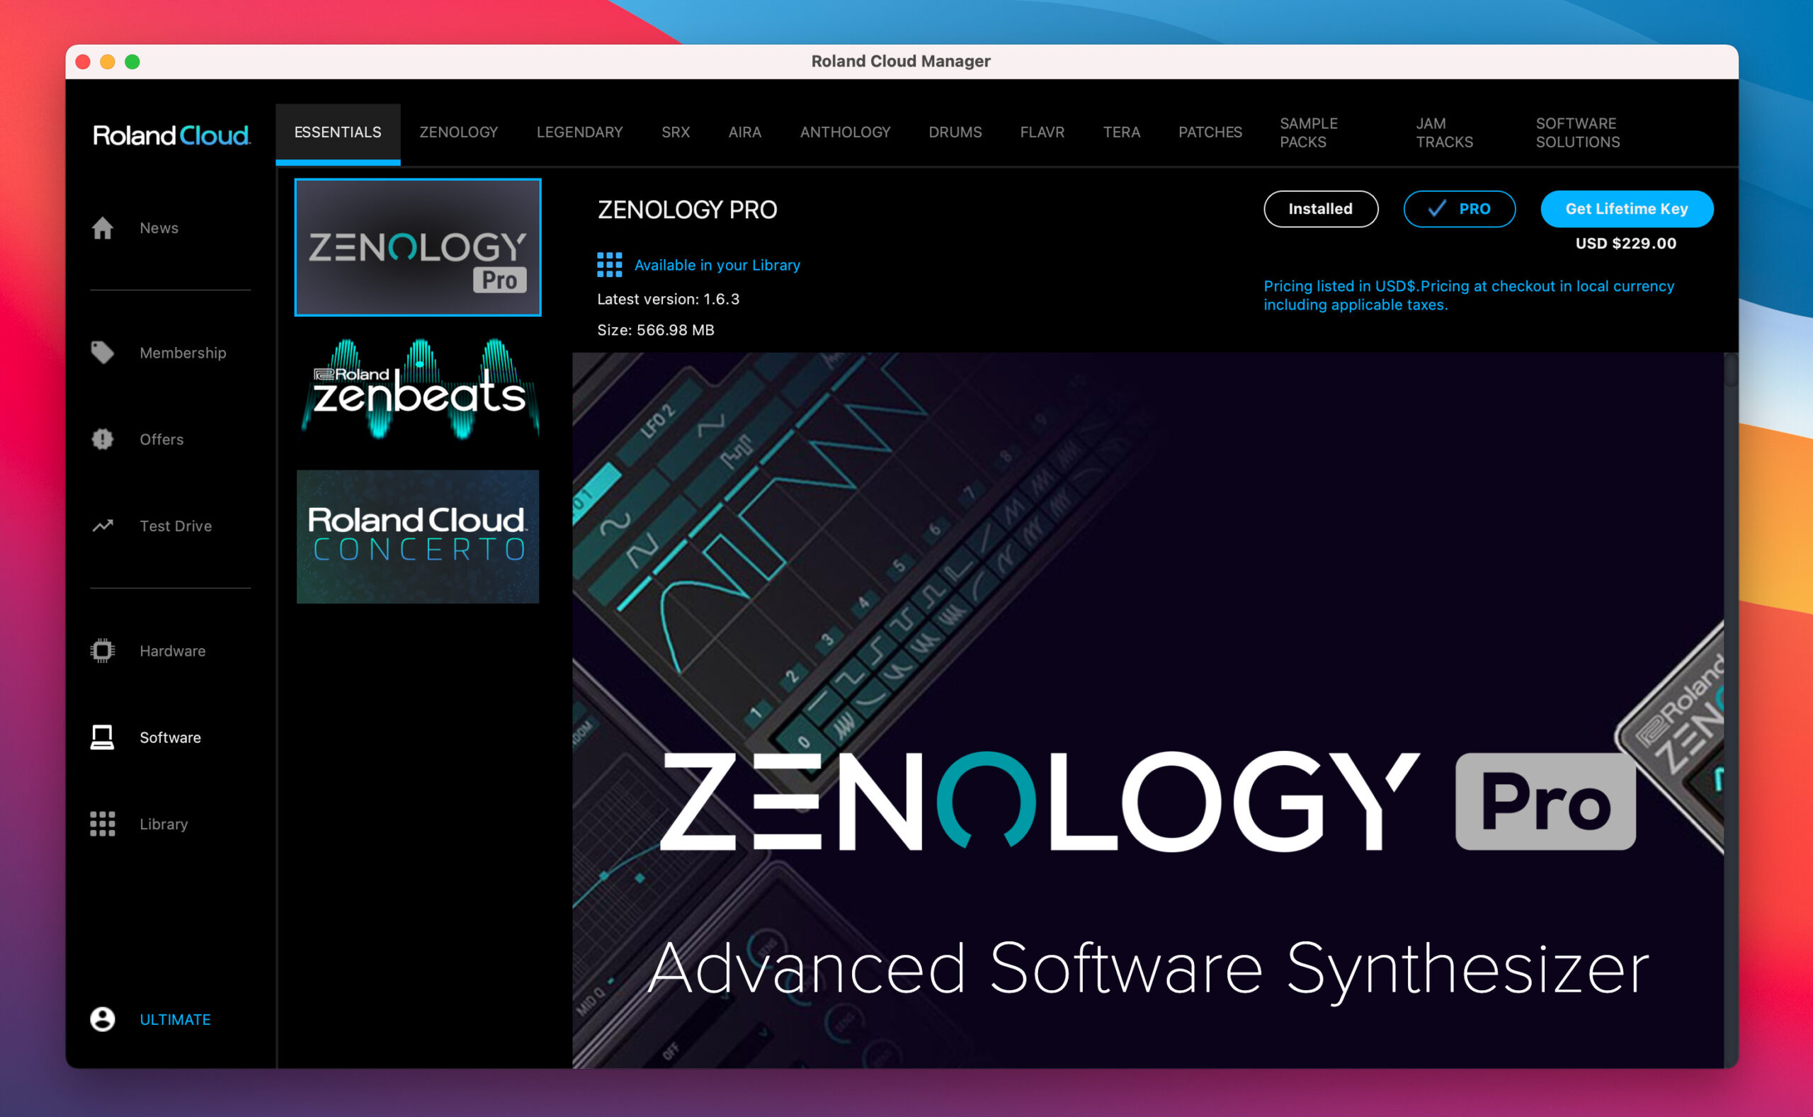Image resolution: width=1813 pixels, height=1117 pixels.
Task: Click the Size: 566.98 MB text
Action: point(656,330)
